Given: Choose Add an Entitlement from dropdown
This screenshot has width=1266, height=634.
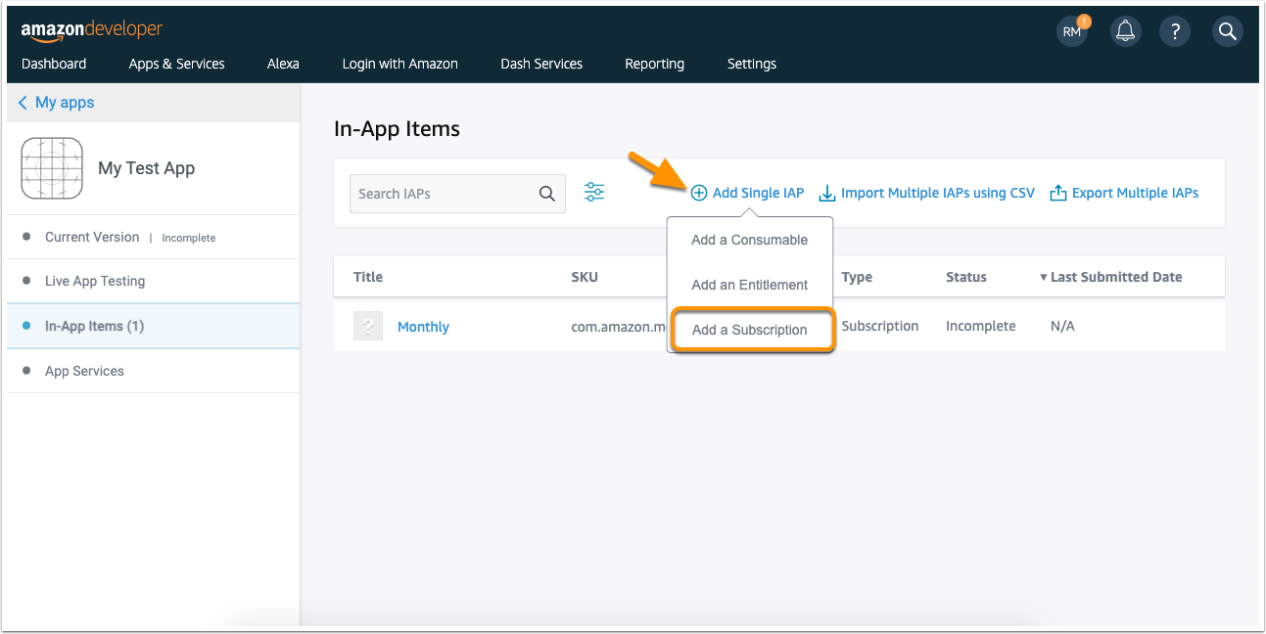Looking at the screenshot, I should point(750,285).
